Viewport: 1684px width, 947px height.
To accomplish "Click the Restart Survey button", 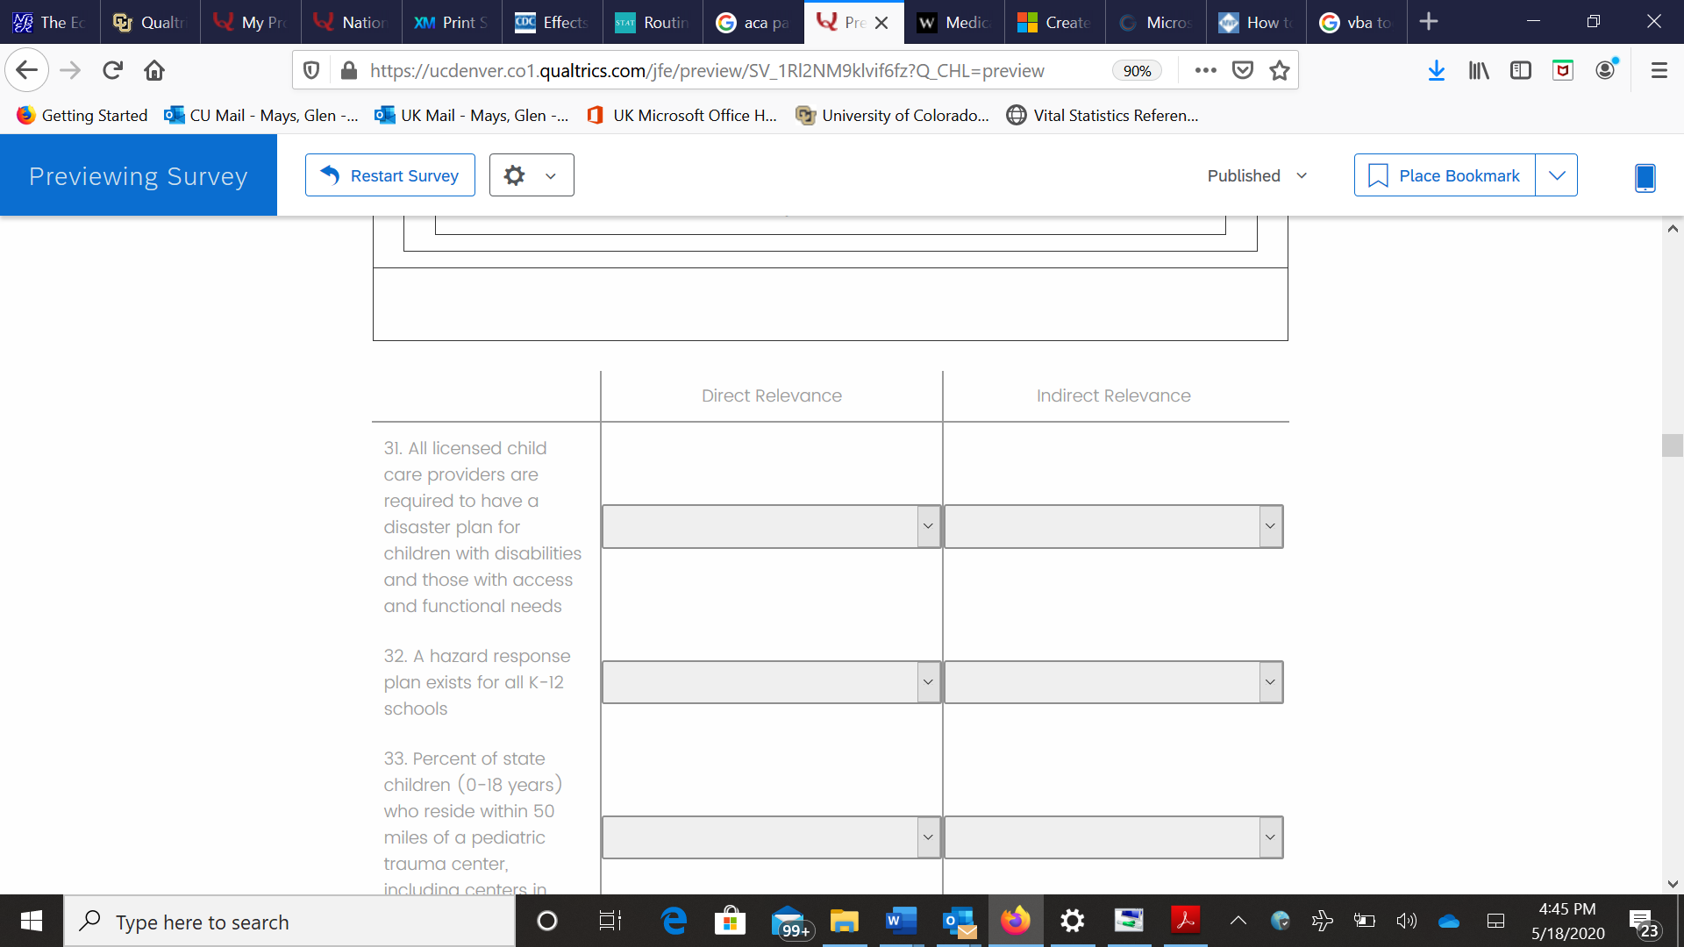I will point(390,175).
